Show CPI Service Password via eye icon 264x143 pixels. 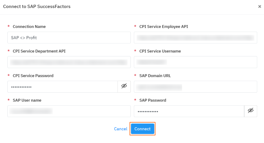124,87
